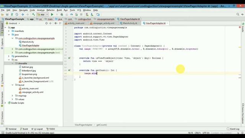The width and height of the screenshot is (245, 138).
Task: Click the Profile app gauge icon
Action: (x=72, y=15)
